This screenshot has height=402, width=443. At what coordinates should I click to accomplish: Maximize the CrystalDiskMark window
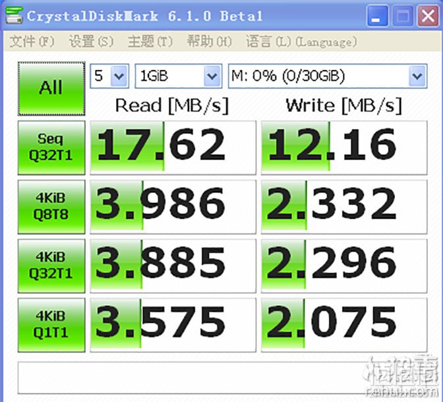pyautogui.click(x=403, y=16)
